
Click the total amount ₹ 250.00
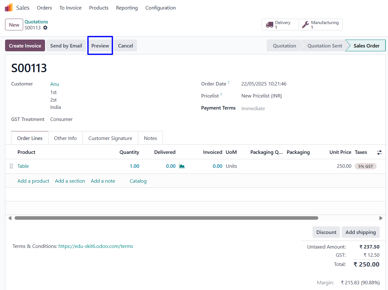click(x=366, y=264)
